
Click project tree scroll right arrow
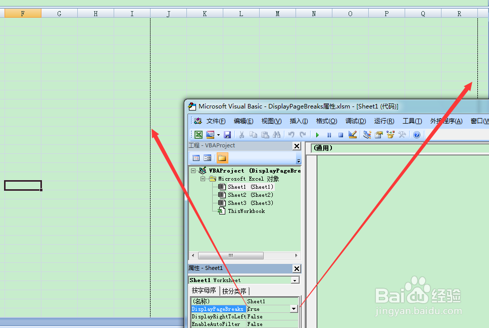[296, 256]
